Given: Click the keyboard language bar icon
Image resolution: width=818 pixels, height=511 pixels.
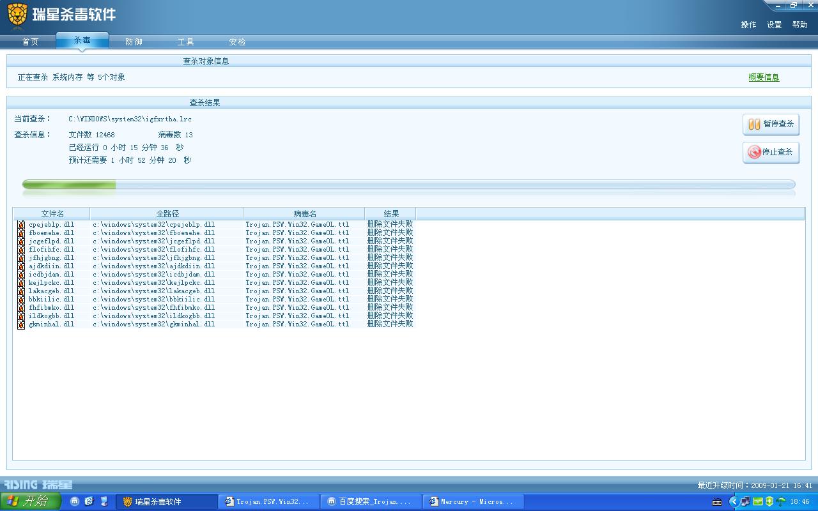Looking at the screenshot, I should [717, 502].
